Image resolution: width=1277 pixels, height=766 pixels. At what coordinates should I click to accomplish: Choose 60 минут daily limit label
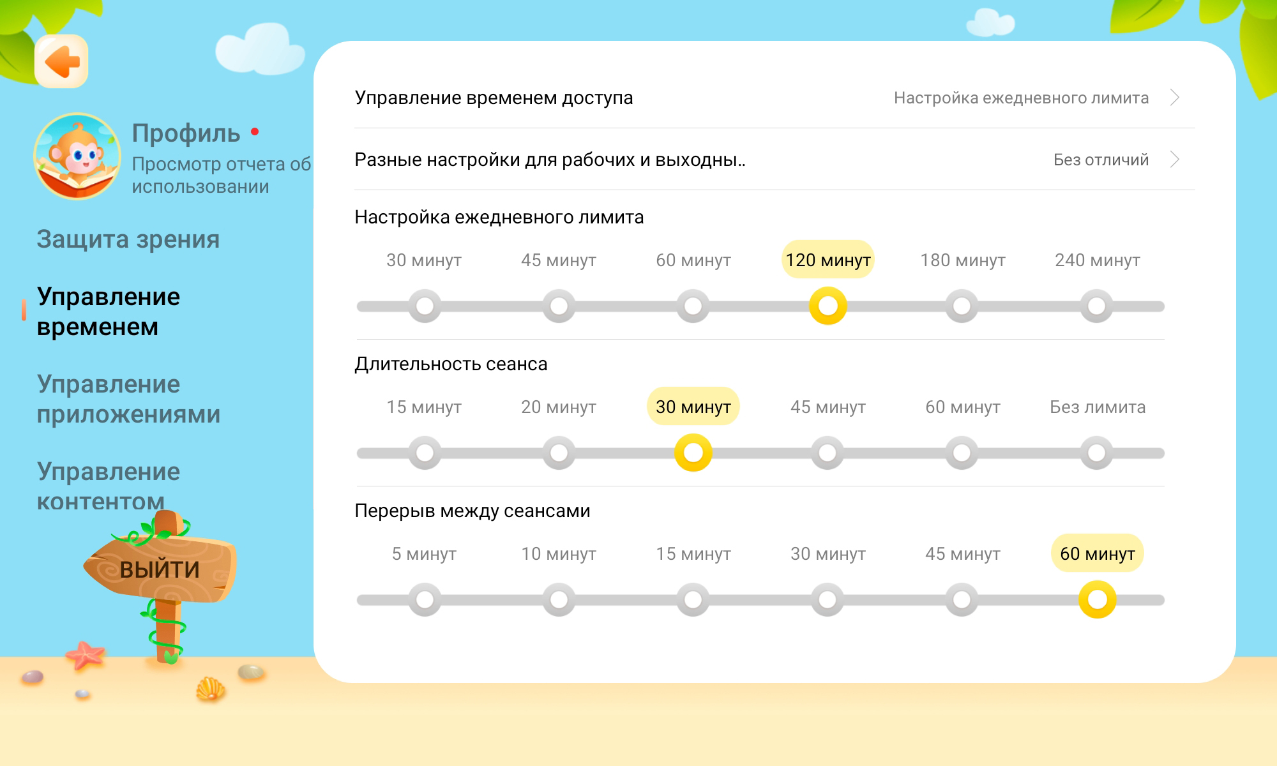click(693, 260)
